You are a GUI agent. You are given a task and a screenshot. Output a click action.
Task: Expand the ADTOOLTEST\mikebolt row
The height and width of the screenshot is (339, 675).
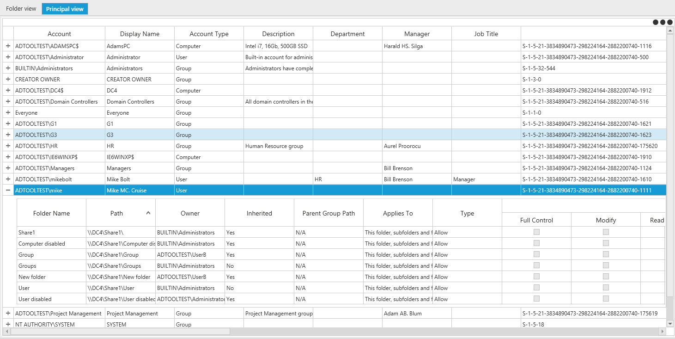click(x=8, y=179)
